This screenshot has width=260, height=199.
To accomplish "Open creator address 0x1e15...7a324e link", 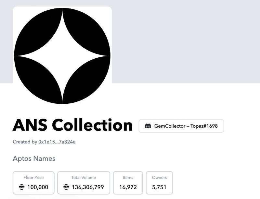I will click(57, 142).
